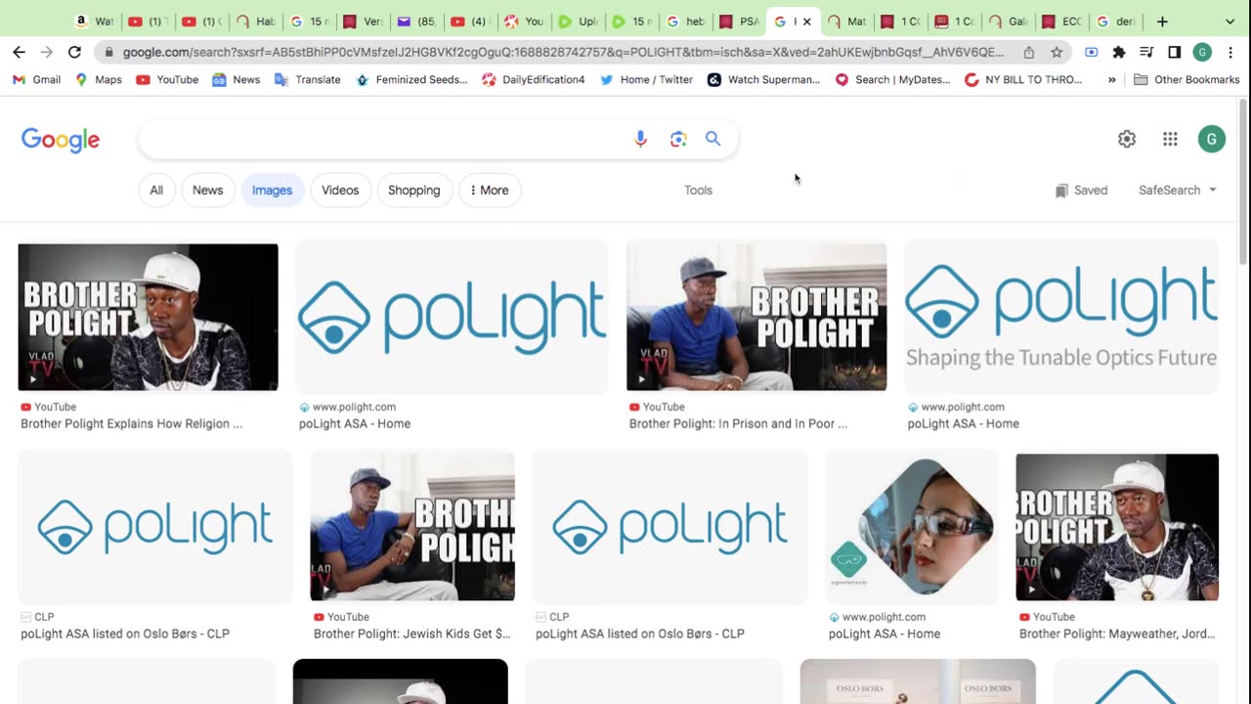
Task: Open Shaping the Tunable Optics Future image
Action: click(x=1061, y=317)
